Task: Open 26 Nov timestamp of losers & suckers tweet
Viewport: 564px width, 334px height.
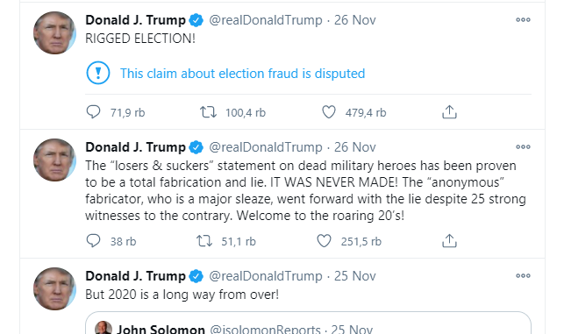Action: click(x=354, y=147)
